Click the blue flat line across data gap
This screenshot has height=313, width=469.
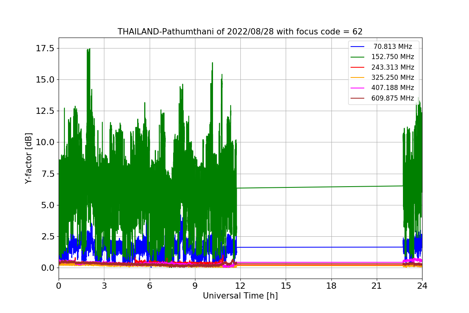320,247
